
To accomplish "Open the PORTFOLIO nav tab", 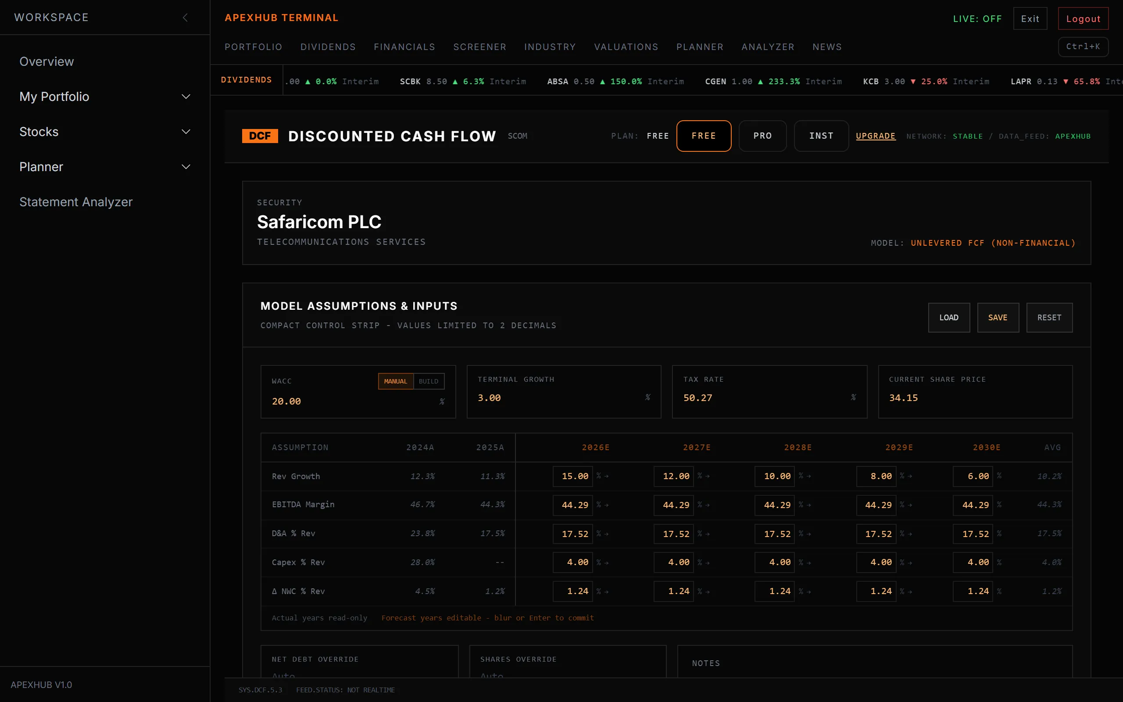I will [254, 47].
